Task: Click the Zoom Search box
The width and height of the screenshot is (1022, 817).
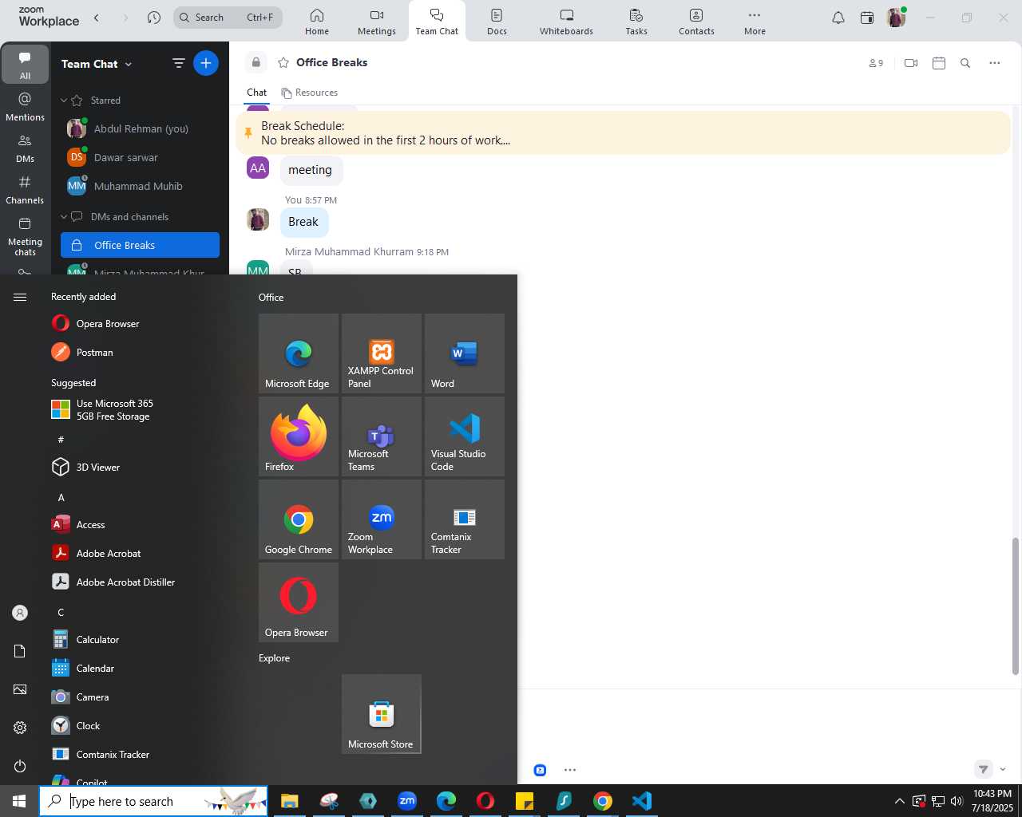Action: tap(228, 18)
